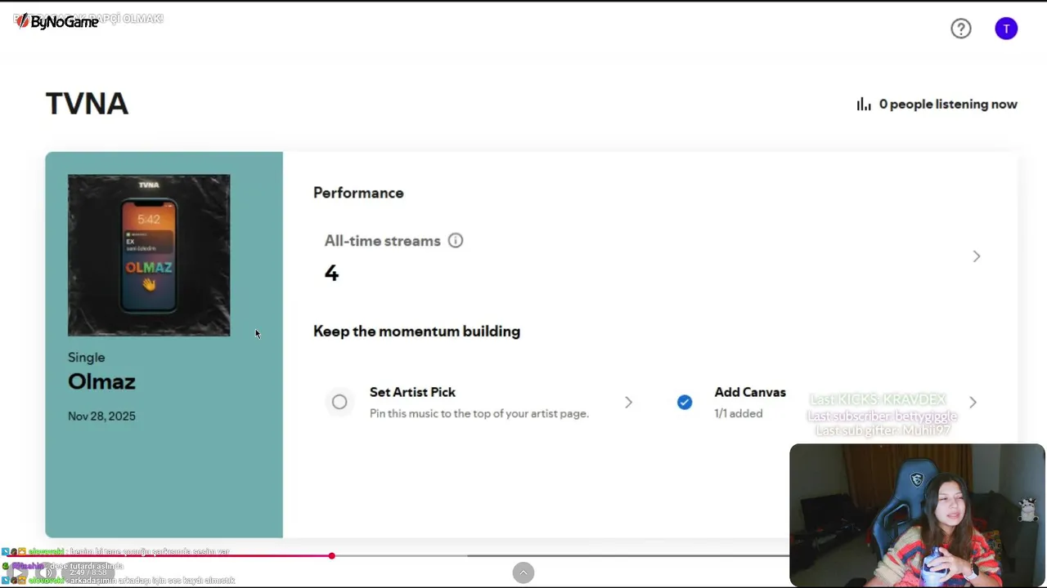Click the All-time streams value 4
Screen dimensions: 1047x588
(x=331, y=273)
